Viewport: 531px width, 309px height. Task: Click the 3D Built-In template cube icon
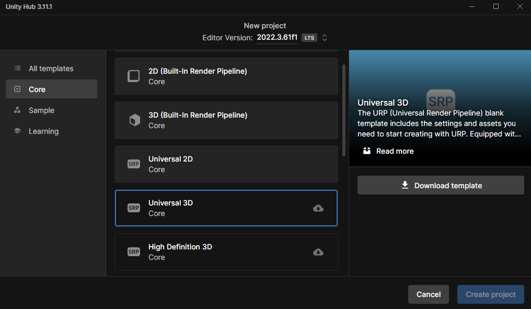(134, 120)
